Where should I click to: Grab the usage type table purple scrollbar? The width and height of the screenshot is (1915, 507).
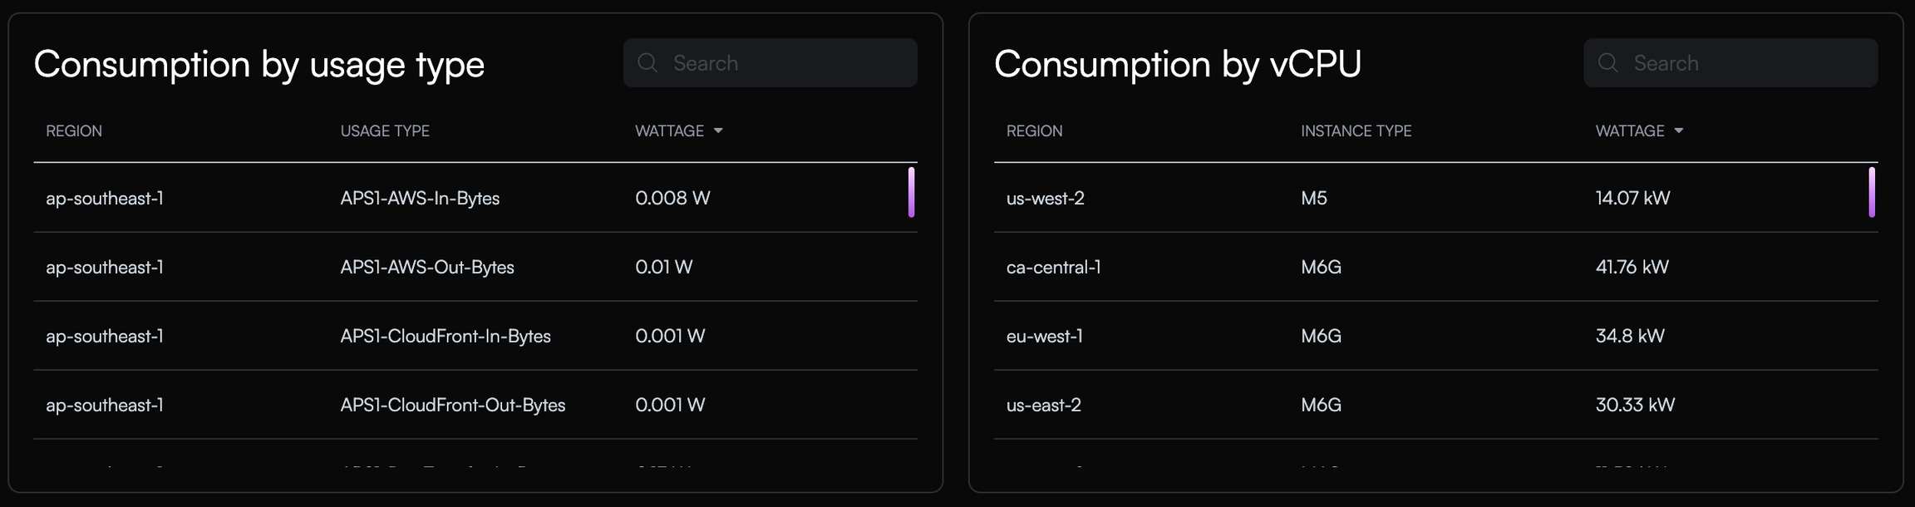pos(911,192)
